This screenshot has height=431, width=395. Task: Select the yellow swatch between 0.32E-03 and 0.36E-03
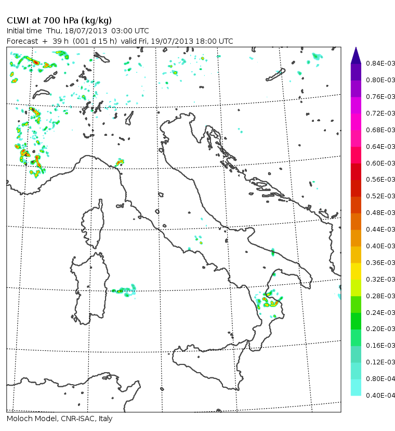(355, 271)
